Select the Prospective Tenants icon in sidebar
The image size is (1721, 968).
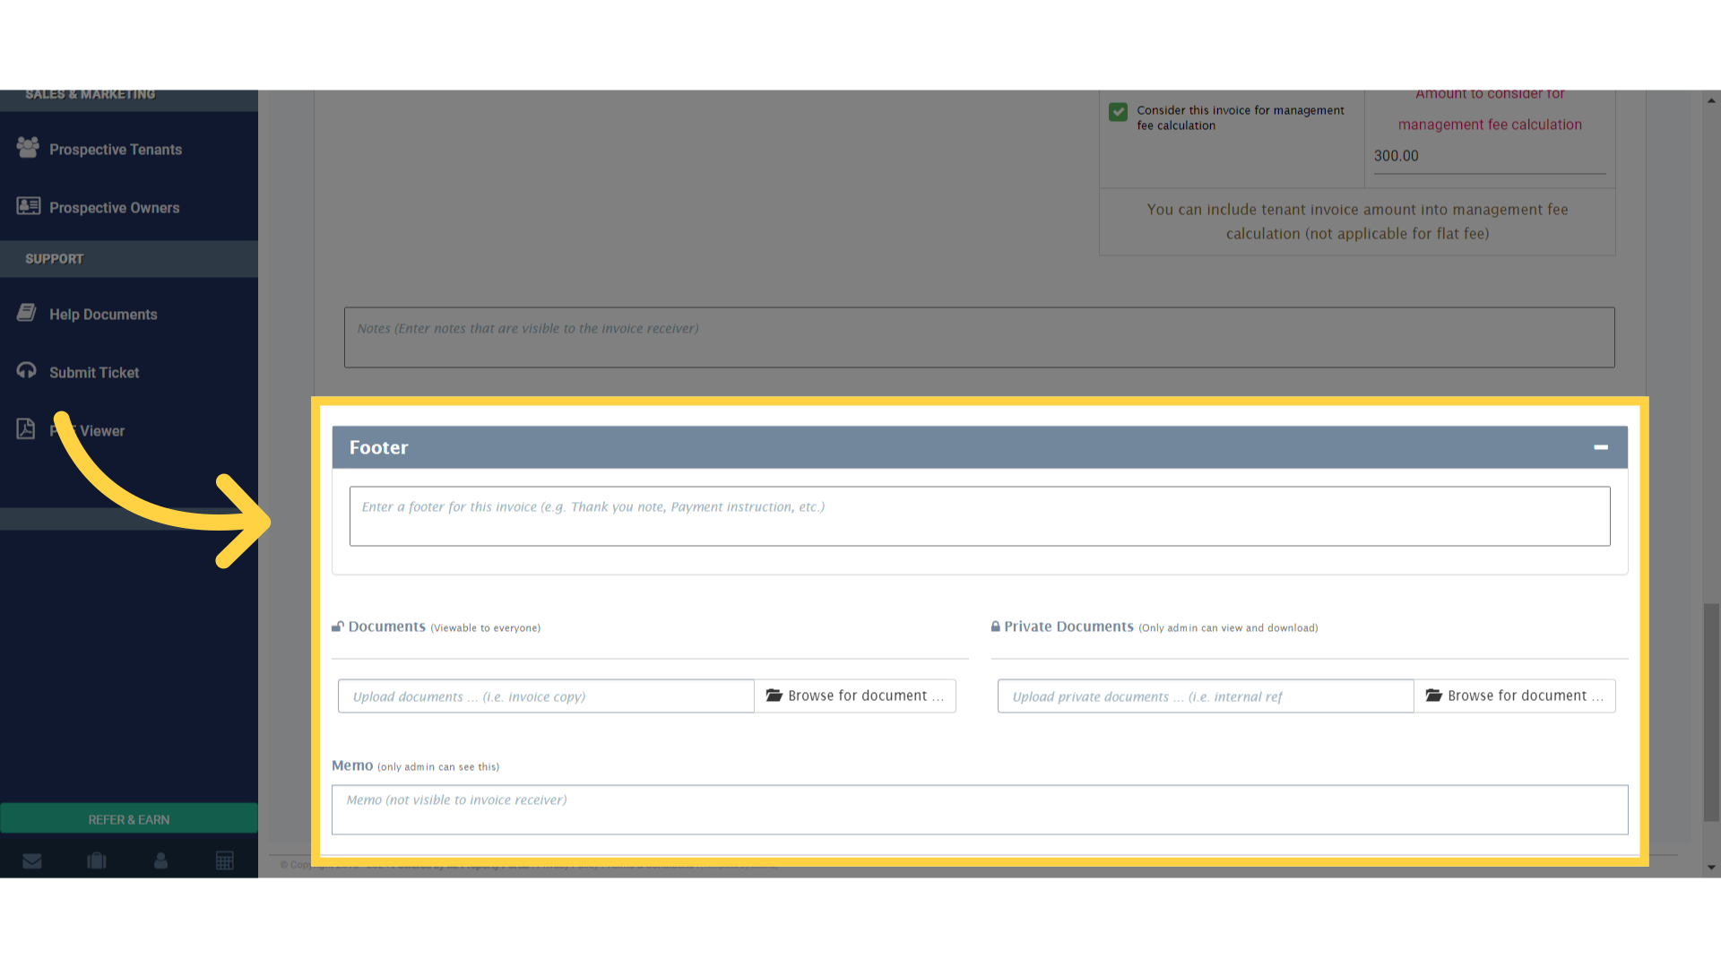coord(28,148)
